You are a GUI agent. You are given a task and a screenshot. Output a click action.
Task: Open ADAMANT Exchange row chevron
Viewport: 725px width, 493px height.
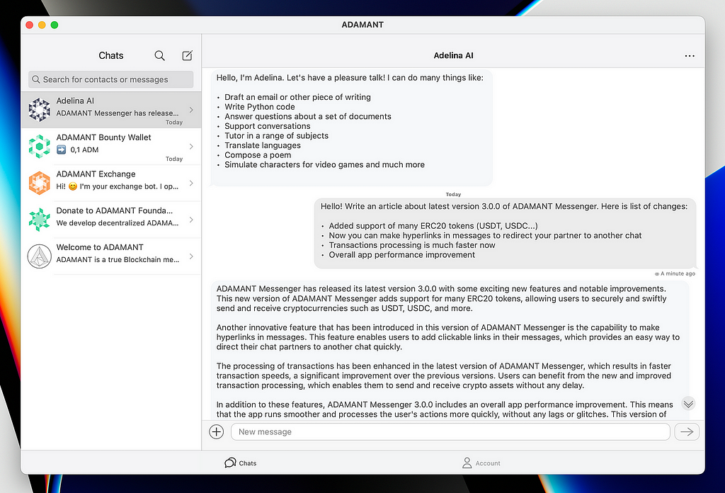pyautogui.click(x=191, y=183)
